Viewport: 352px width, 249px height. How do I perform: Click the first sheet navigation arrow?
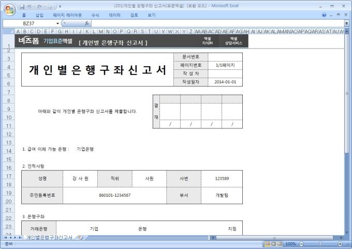(x=6, y=238)
